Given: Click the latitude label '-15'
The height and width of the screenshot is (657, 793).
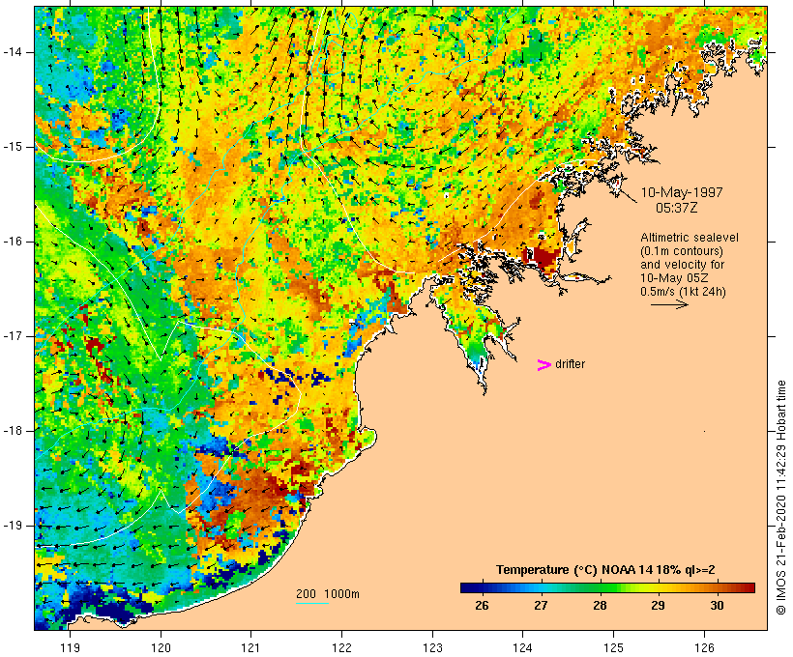Looking at the screenshot, I should click(x=12, y=147).
